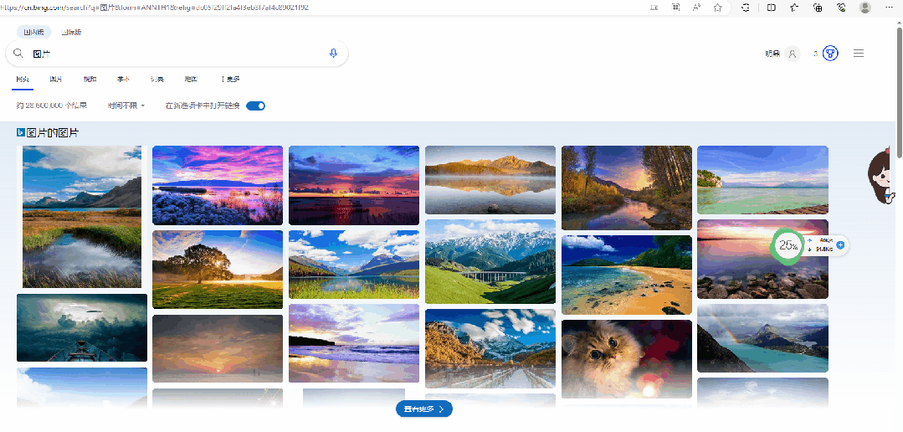Expand the 时间不限 time filter dropdown

[126, 105]
